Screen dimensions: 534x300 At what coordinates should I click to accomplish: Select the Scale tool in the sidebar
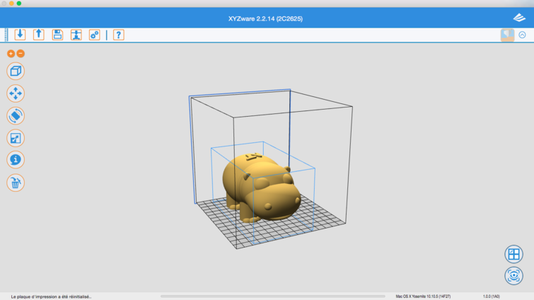pyautogui.click(x=16, y=138)
